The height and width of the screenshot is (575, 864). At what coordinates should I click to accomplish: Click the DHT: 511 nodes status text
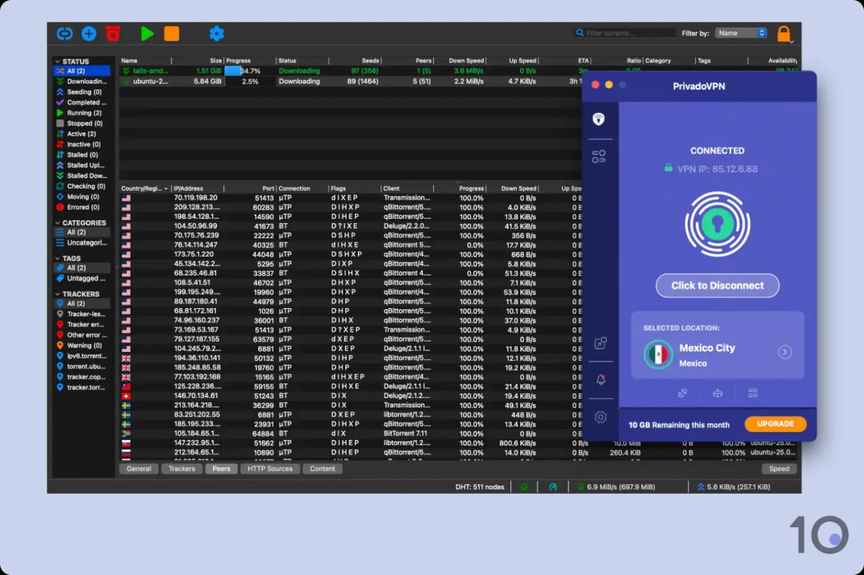click(x=480, y=487)
